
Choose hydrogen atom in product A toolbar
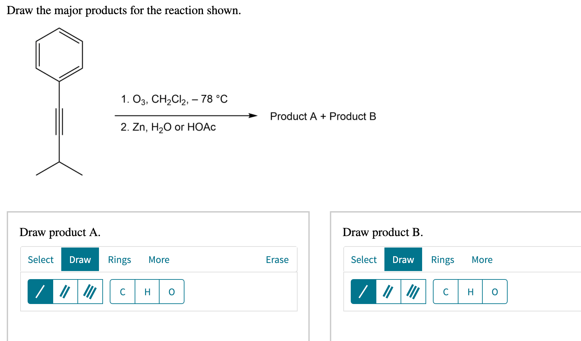pos(147,292)
